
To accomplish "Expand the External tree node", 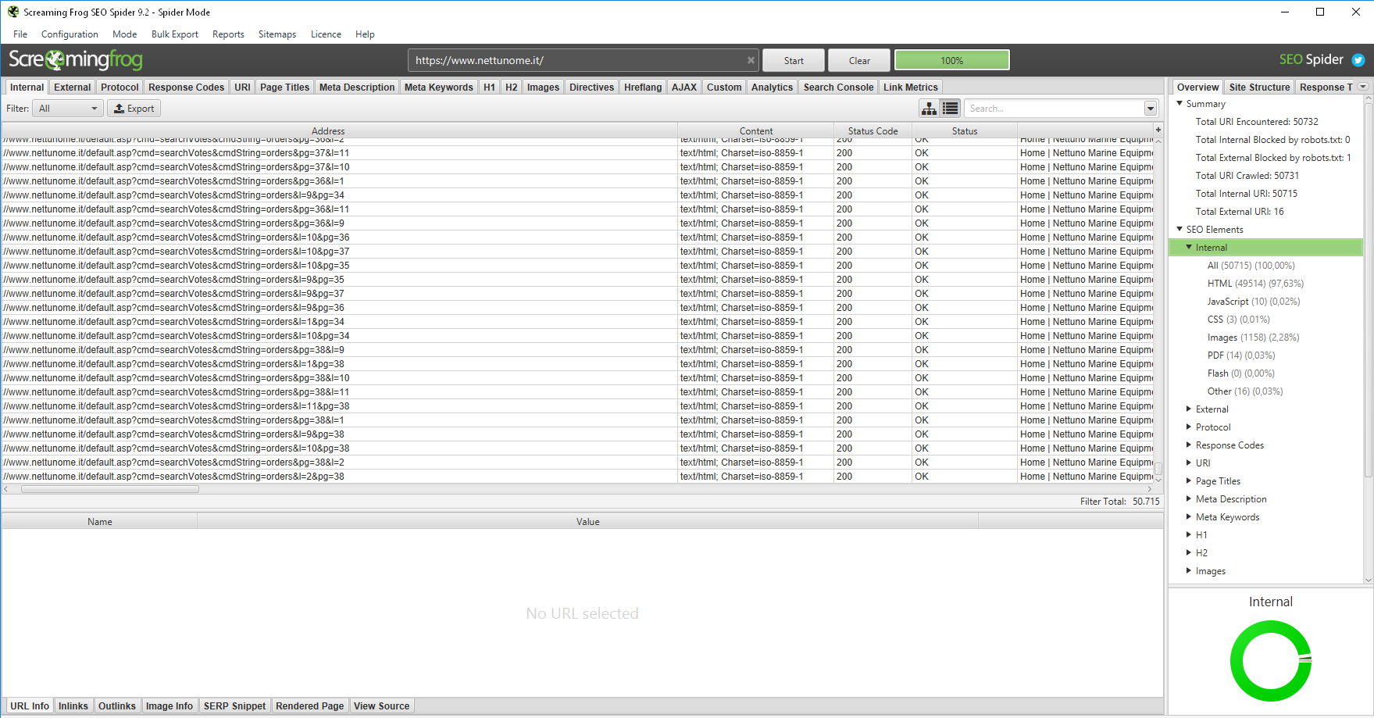I will [1189, 409].
